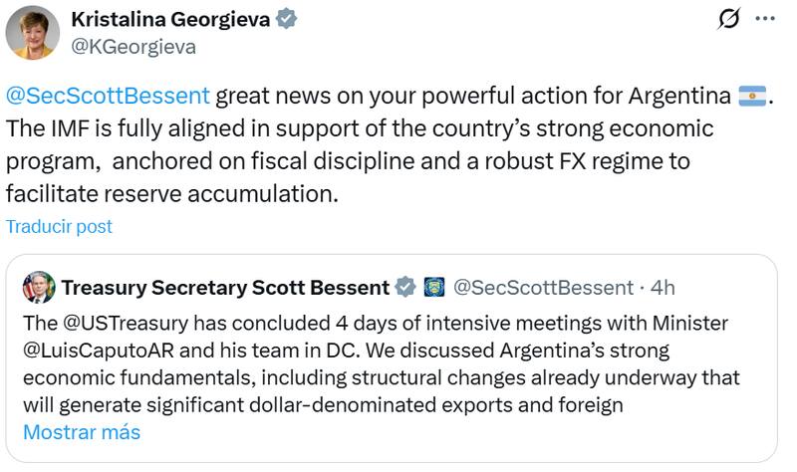
Task: Open the three-dot more options menu
Action: pyautogui.click(x=764, y=19)
